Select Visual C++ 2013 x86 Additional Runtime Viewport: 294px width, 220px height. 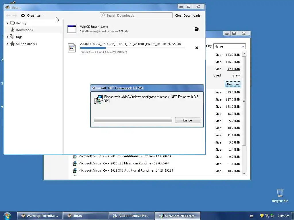[x=125, y=156]
